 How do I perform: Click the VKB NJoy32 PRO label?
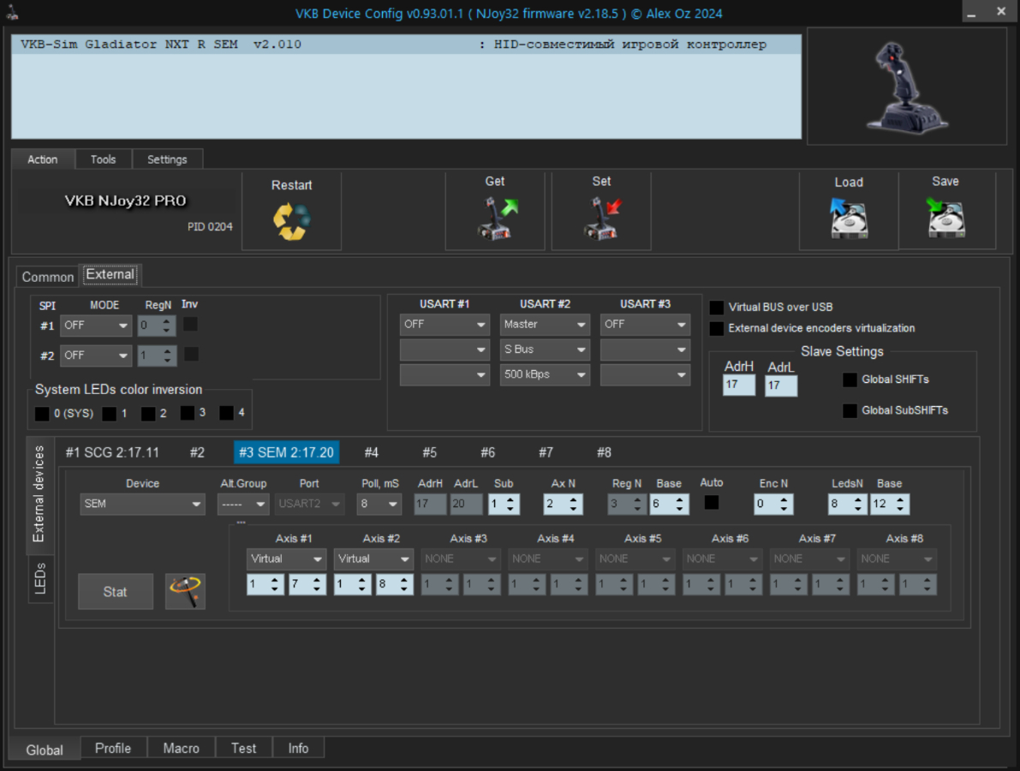point(126,200)
